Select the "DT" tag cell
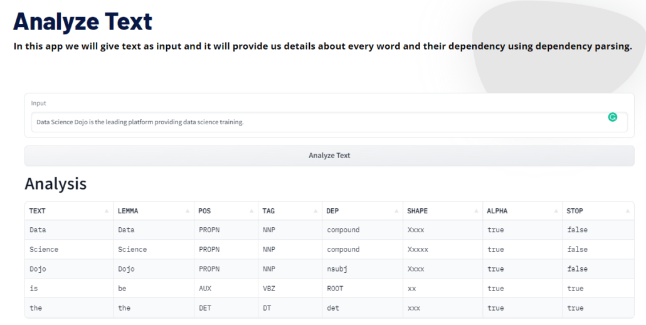This screenshot has width=646, height=325. [267, 308]
